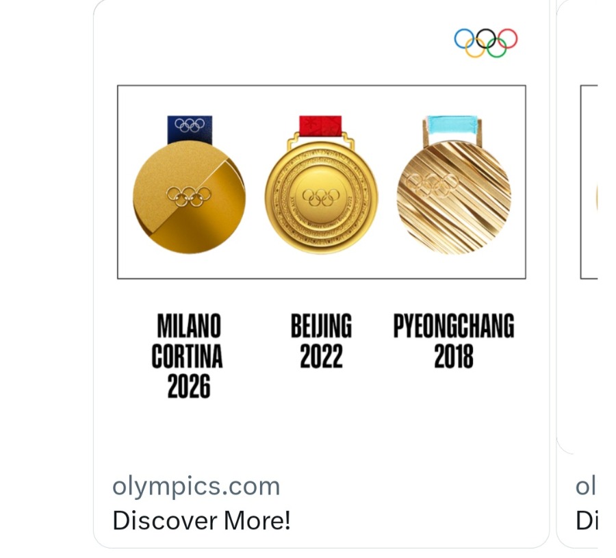Click the Olympic rings on Milano medal
This screenshot has width=616, height=558.
189,196
